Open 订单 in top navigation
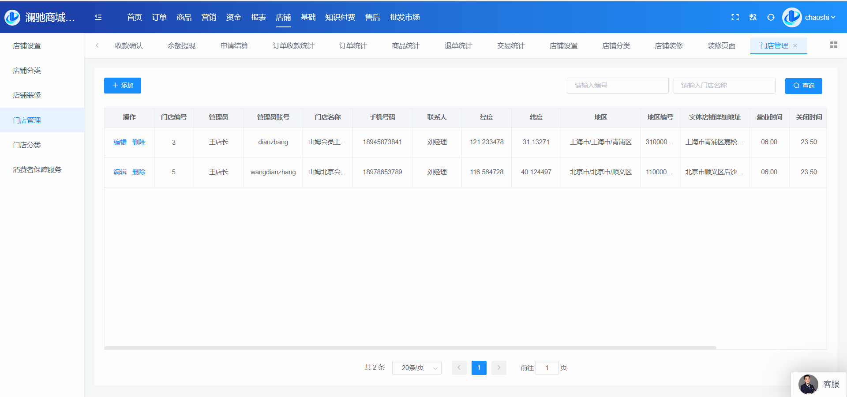 [x=159, y=17]
